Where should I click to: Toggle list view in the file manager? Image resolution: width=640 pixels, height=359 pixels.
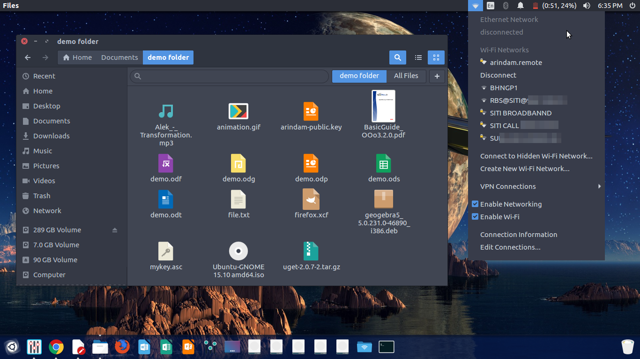418,57
